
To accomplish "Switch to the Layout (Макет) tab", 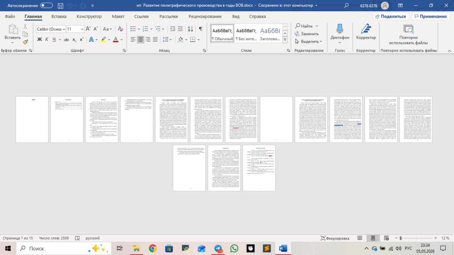I will click(118, 16).
